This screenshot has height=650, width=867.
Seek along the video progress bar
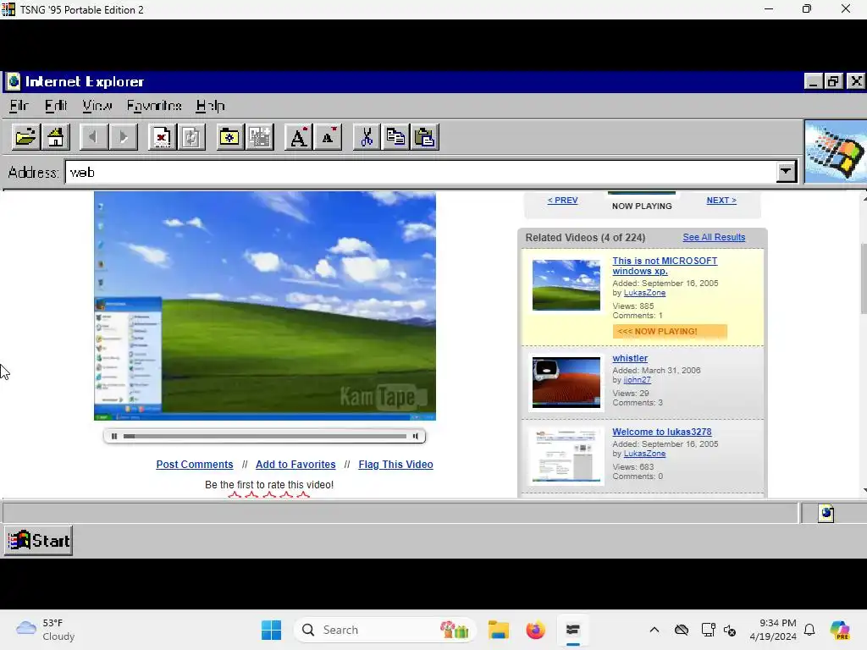pyautogui.click(x=265, y=436)
